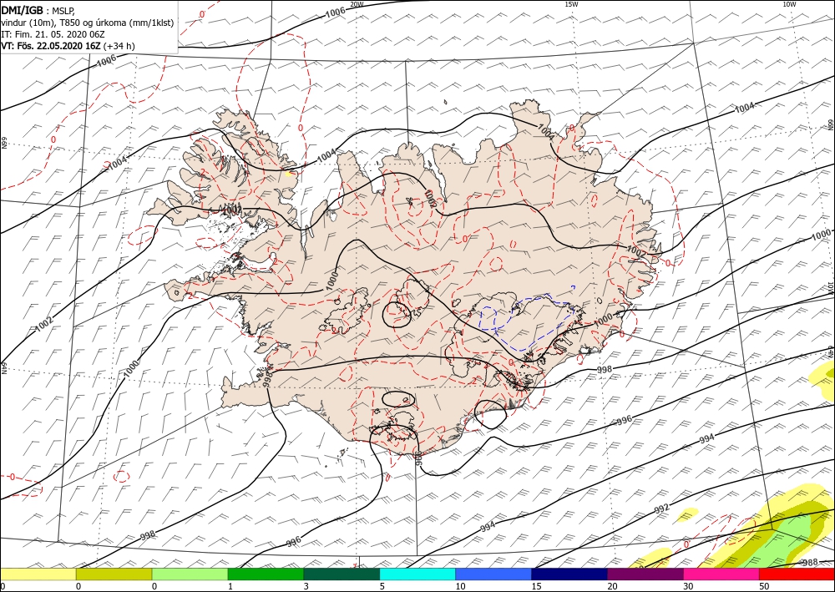Click the legend scale value '20'
835x592 pixels.
coord(611,586)
